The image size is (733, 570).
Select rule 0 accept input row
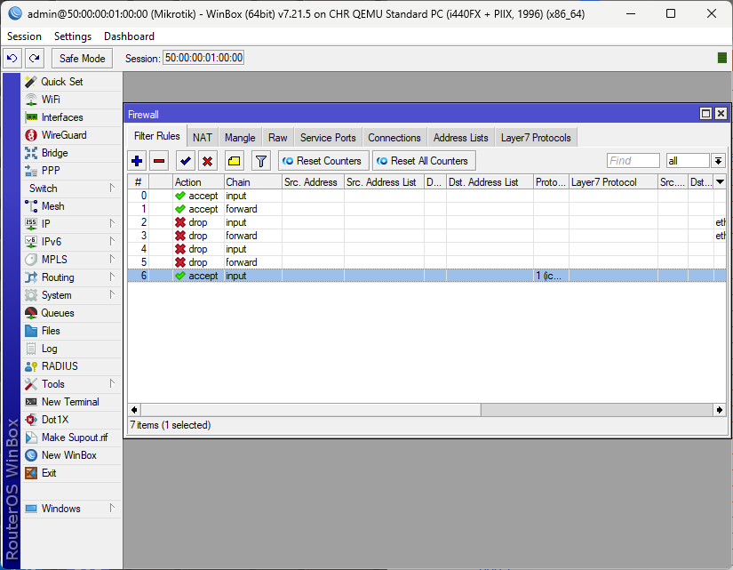tap(426, 196)
